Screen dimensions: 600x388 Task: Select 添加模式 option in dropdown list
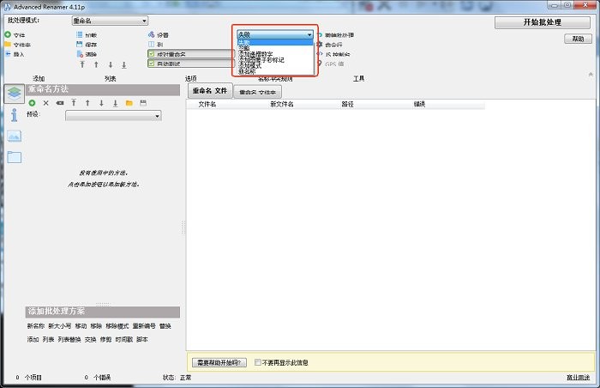point(249,65)
